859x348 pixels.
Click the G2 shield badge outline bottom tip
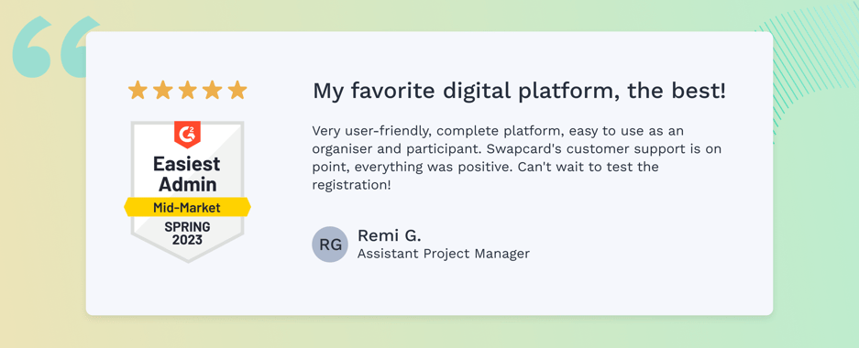187,258
